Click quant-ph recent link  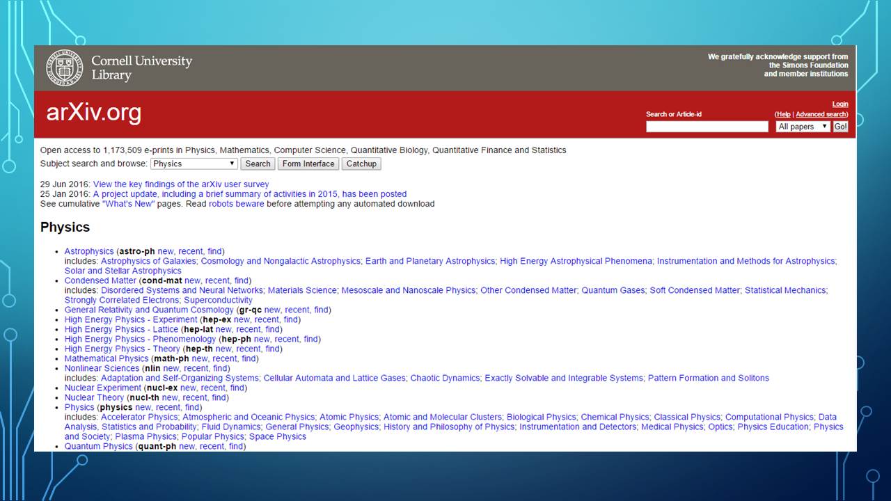[212, 446]
